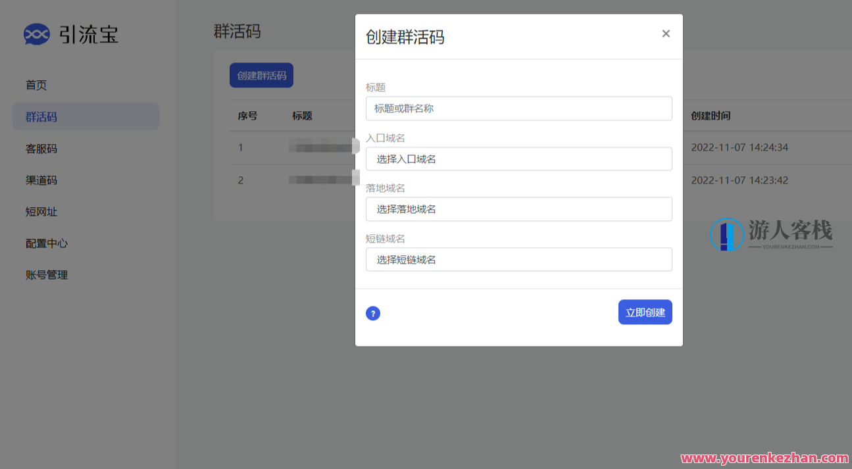Open the help question mark icon in dialog
Viewport: 852px width, 469px height.
373,313
